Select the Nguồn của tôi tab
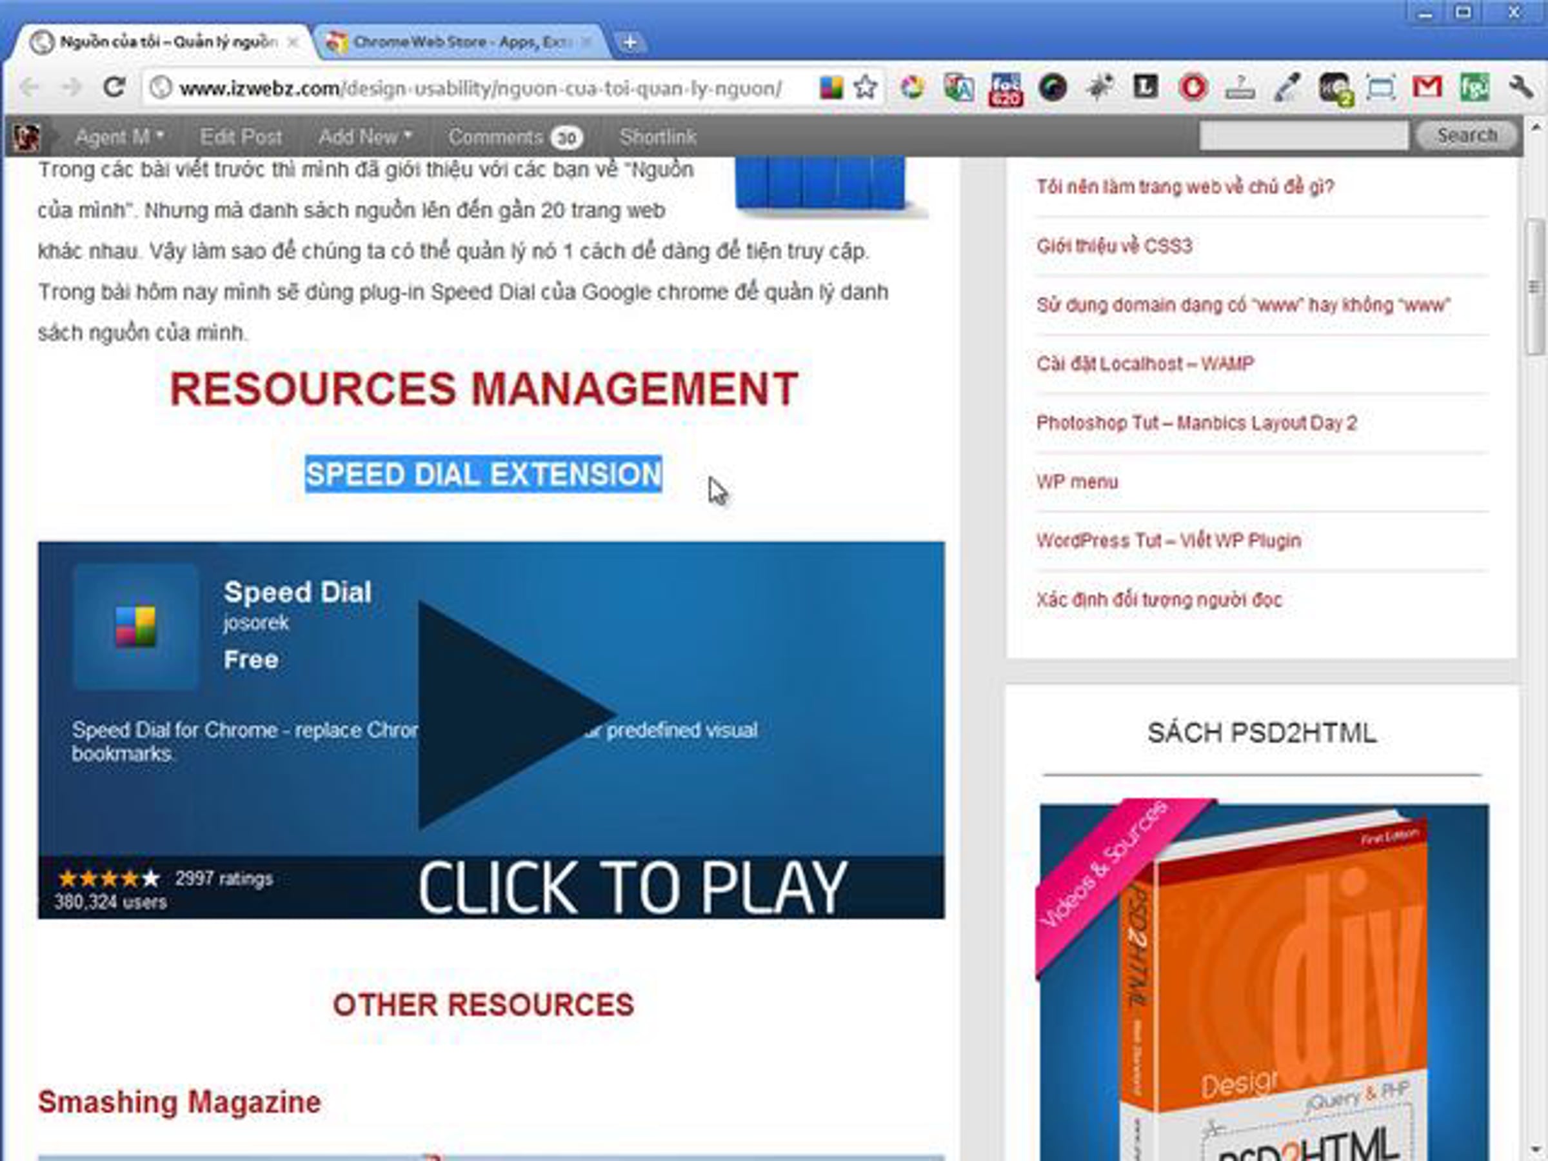 [x=164, y=43]
